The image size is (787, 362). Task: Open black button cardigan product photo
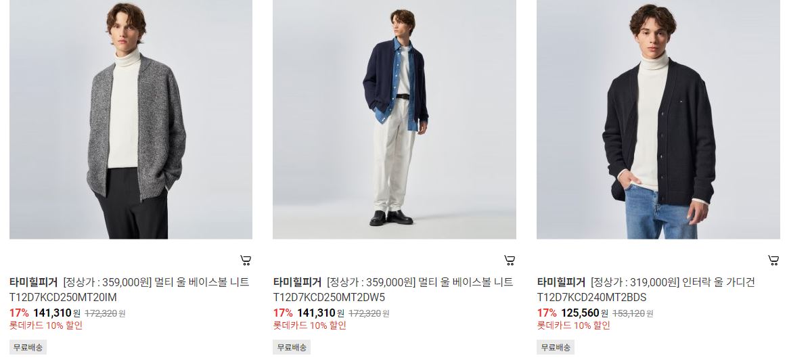(658, 120)
